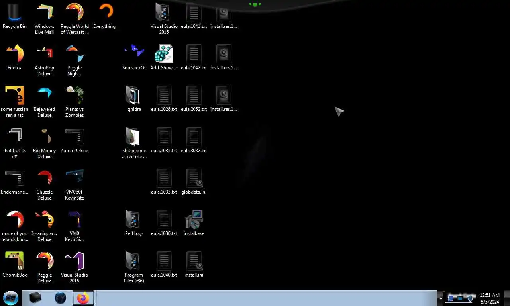Select the install.exe setup icon
Viewport: 510px width, 306px height.
click(194, 224)
